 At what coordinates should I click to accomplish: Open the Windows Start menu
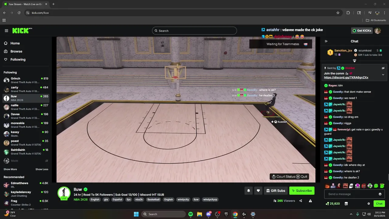tap(136, 214)
